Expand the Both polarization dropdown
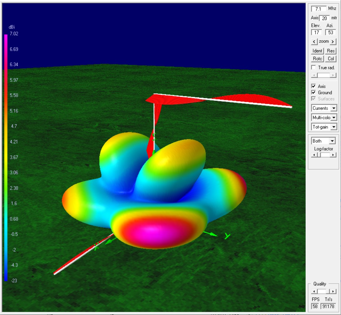The height and width of the screenshot is (315, 341). pos(332,141)
